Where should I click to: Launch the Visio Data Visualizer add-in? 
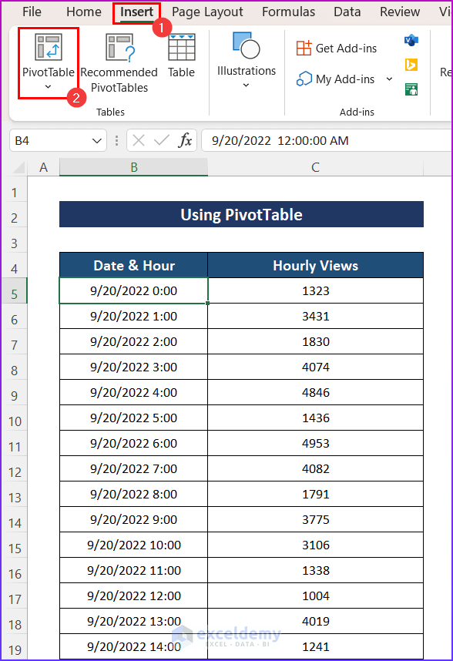(x=411, y=39)
